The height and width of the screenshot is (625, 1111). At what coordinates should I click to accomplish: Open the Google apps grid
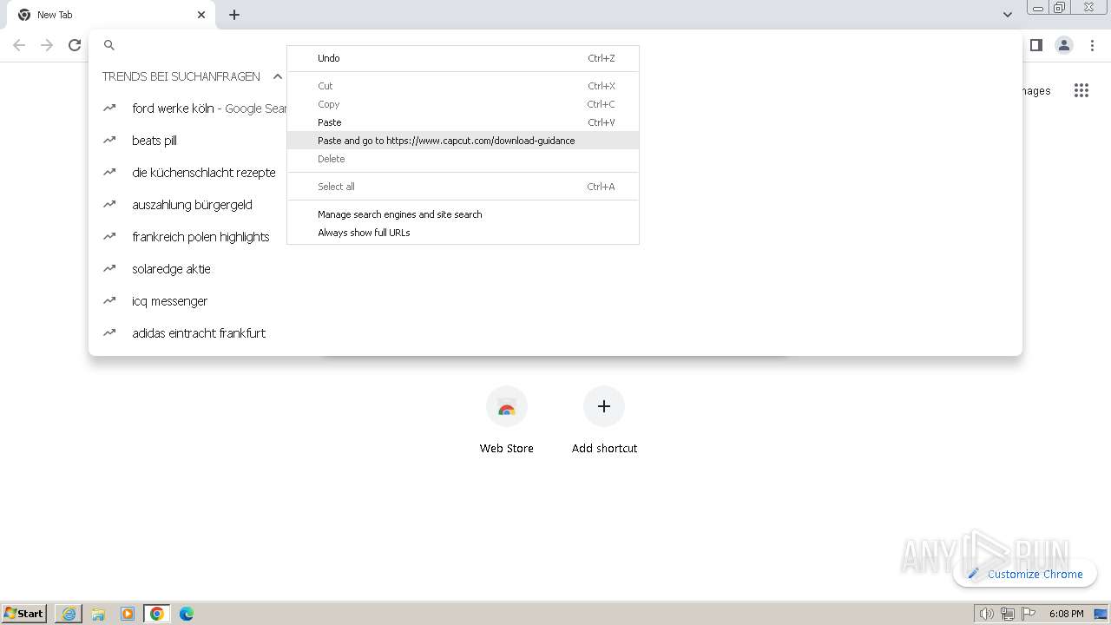coord(1081,90)
